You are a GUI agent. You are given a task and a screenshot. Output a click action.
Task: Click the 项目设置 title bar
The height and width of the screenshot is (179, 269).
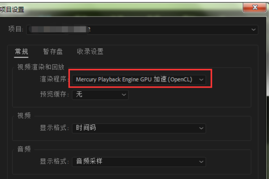coord(120,9)
